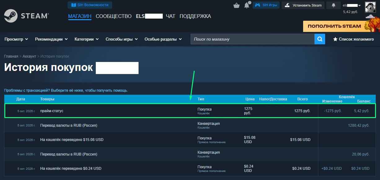
Task: Open ЧАТ in top navigation
Action: pyautogui.click(x=170, y=16)
